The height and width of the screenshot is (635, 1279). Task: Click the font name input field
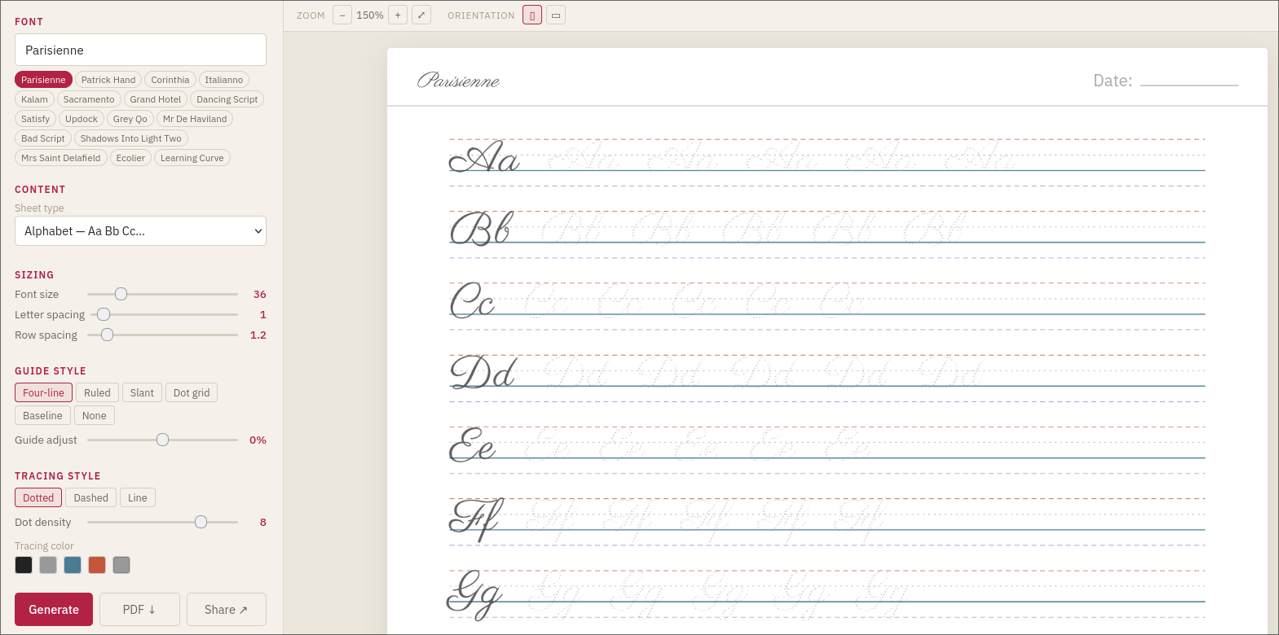click(140, 50)
